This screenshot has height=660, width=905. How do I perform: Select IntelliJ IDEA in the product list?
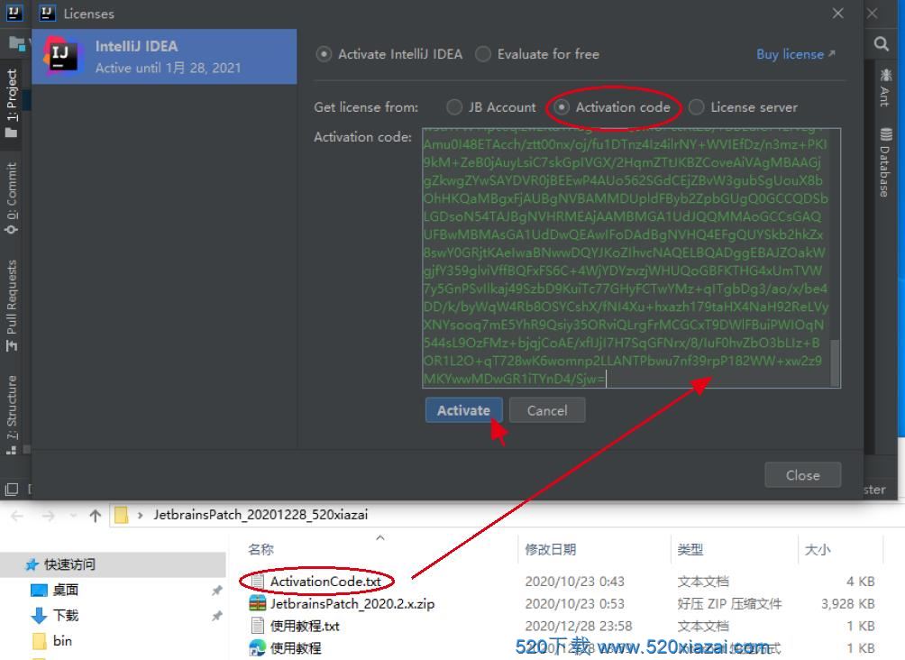click(x=164, y=57)
